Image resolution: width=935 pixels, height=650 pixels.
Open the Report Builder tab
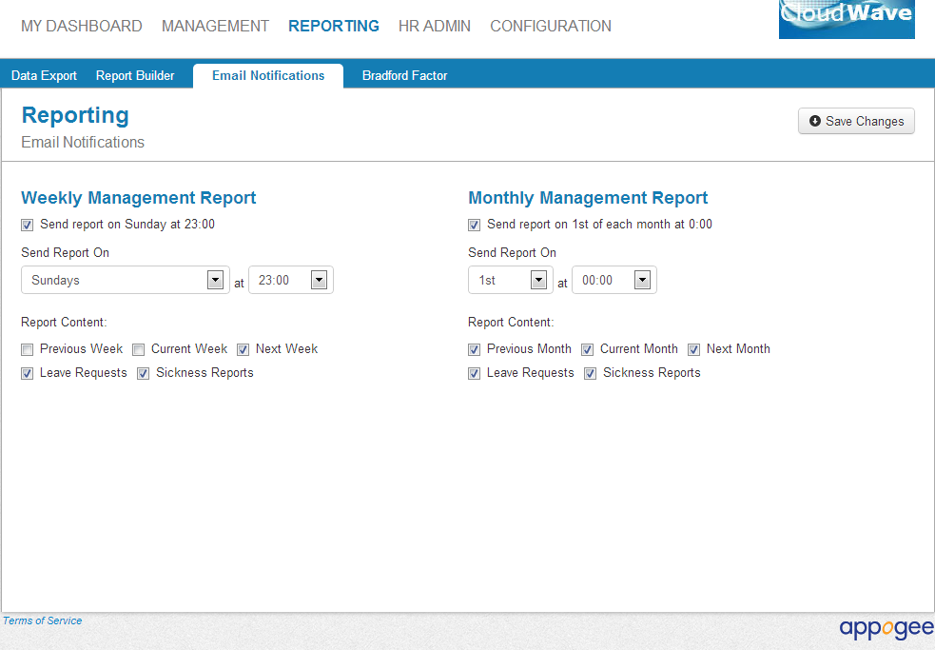click(x=135, y=76)
